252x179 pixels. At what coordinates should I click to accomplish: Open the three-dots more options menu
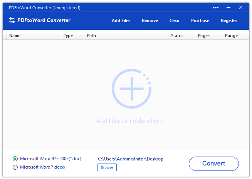click(216, 8)
